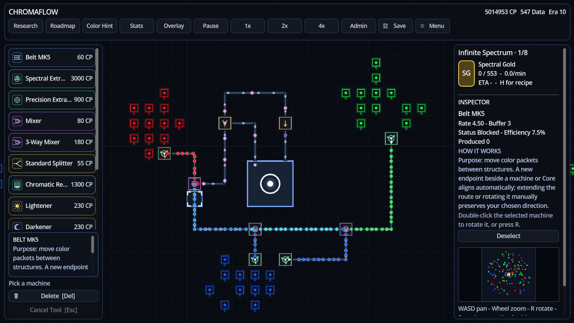Click the topmost red resource node
Screen dimensions: 574x323
(164, 93)
